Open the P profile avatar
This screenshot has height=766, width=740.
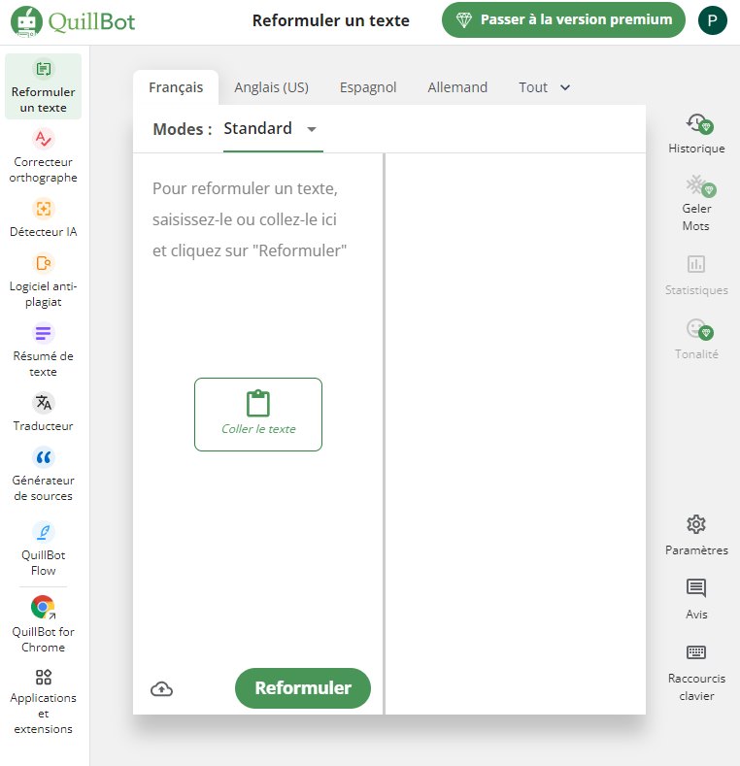[x=712, y=20]
